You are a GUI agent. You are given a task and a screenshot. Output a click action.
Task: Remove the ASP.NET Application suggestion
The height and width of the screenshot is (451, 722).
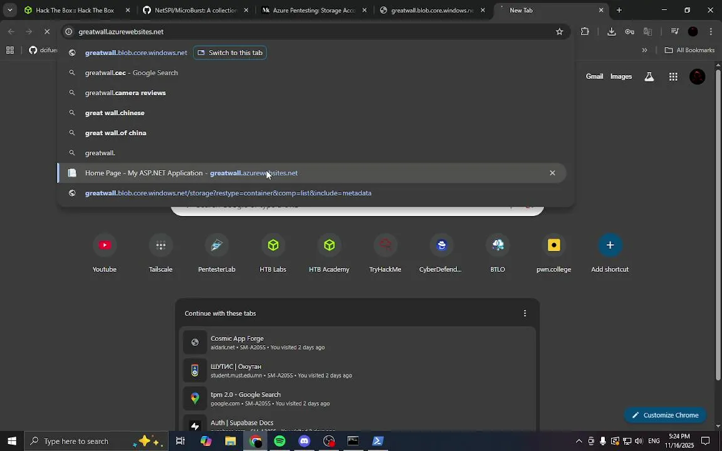pos(552,173)
